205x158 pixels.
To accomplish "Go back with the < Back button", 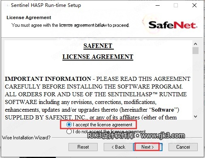I will click(x=118, y=147).
